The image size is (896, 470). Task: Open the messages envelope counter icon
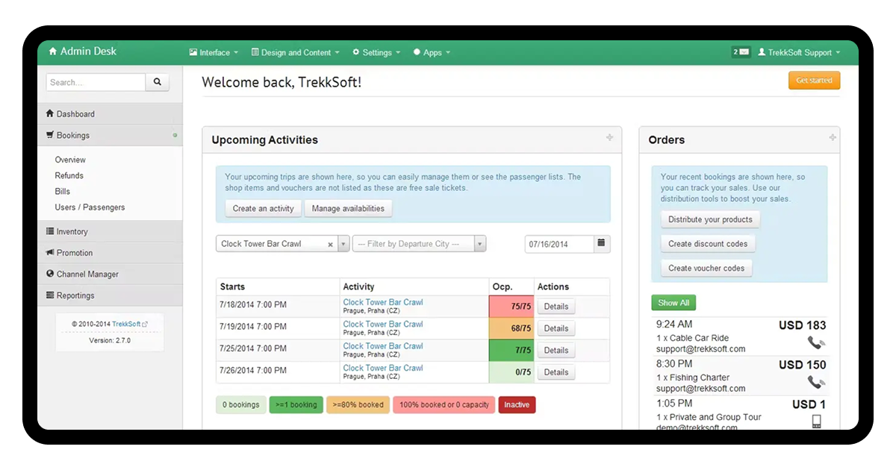741,52
